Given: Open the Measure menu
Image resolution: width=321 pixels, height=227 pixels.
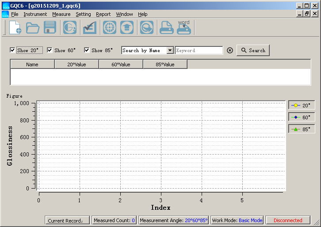Looking at the screenshot, I should click(x=61, y=14).
